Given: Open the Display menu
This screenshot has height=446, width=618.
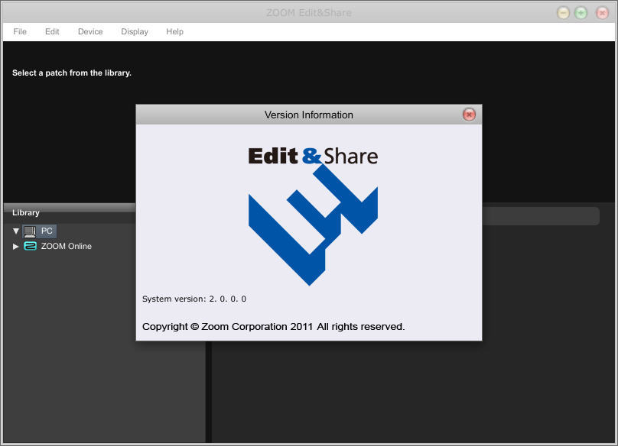Looking at the screenshot, I should pyautogui.click(x=135, y=31).
